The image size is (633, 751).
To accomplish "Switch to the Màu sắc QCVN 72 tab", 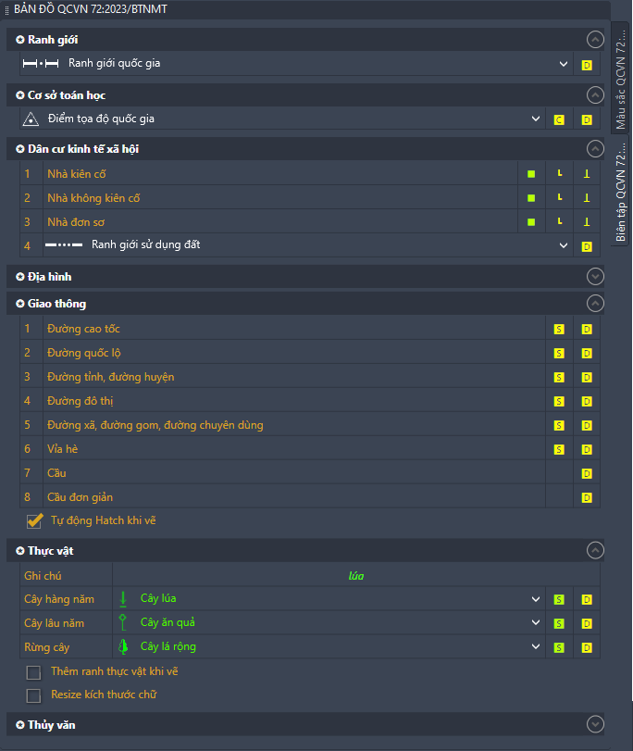I will click(621, 79).
